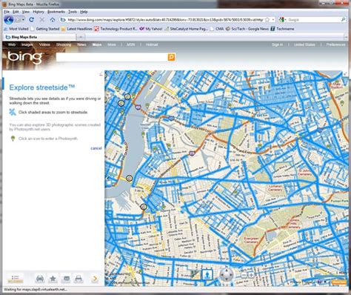
Task: Click the map pan compass control
Action: (x=227, y=275)
